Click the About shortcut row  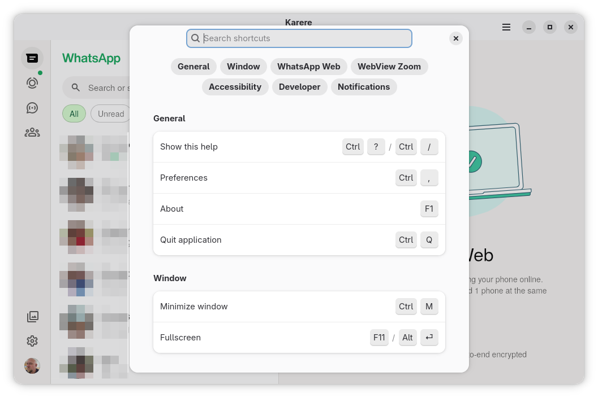(x=299, y=209)
